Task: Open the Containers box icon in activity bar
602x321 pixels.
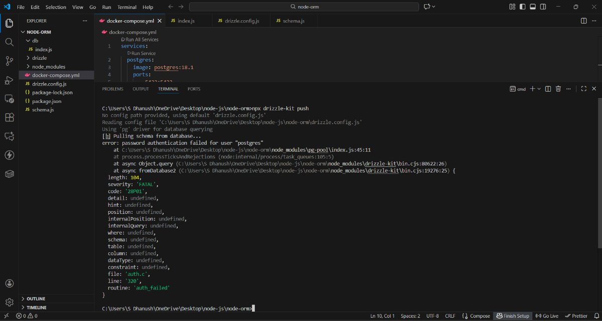Action: [x=9, y=174]
